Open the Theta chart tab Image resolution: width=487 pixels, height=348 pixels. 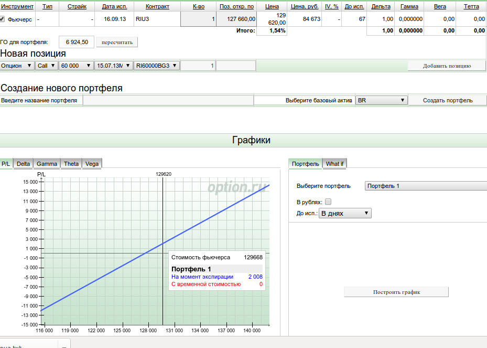tap(71, 164)
